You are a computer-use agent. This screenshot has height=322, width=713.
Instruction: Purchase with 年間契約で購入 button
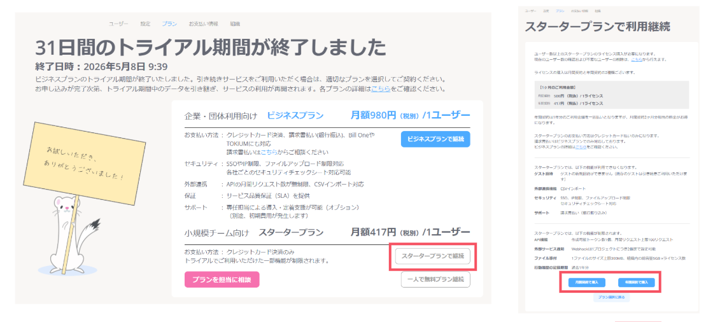[x=636, y=282]
